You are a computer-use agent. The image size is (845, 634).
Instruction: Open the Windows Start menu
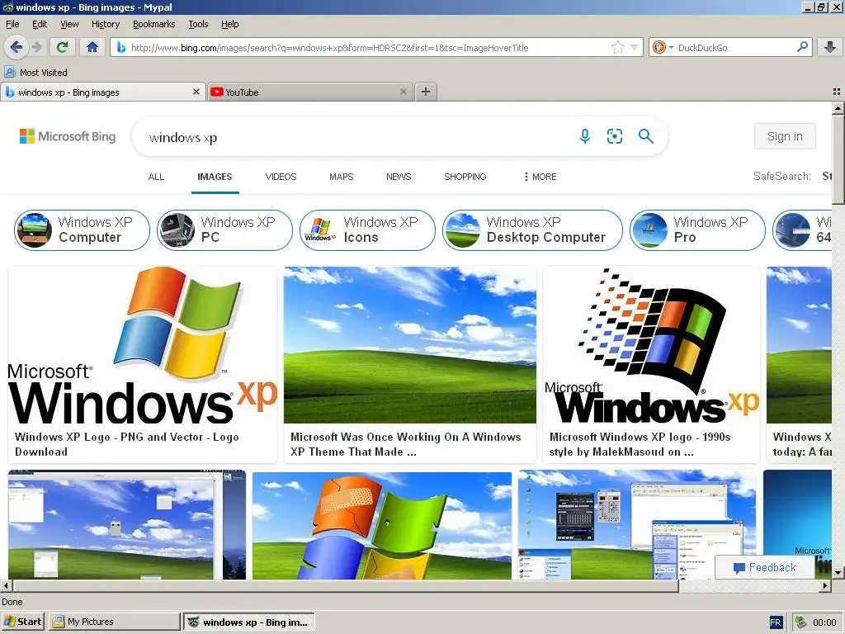point(22,622)
